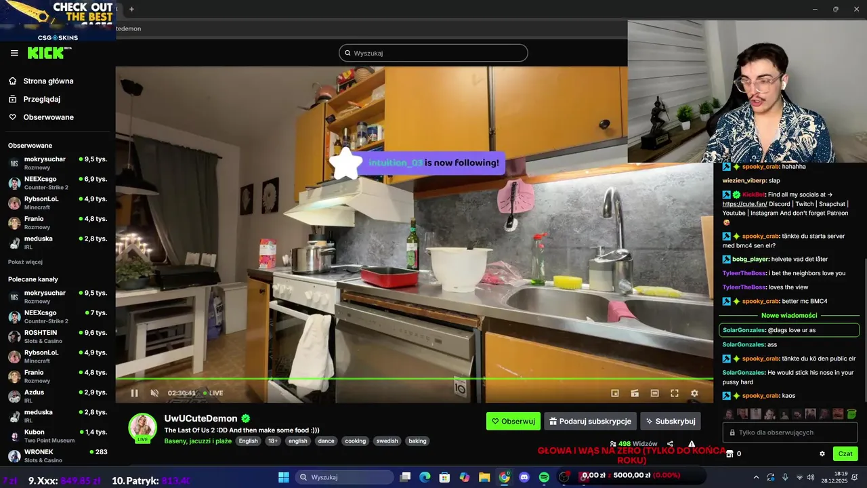Screen dimensions: 867x488
Task: Click the UwUCuteDemon streamer avatar
Action: point(143,427)
